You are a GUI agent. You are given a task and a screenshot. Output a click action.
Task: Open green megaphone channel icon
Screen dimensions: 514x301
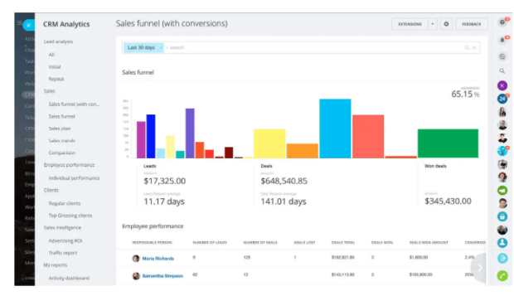tap(502, 190)
